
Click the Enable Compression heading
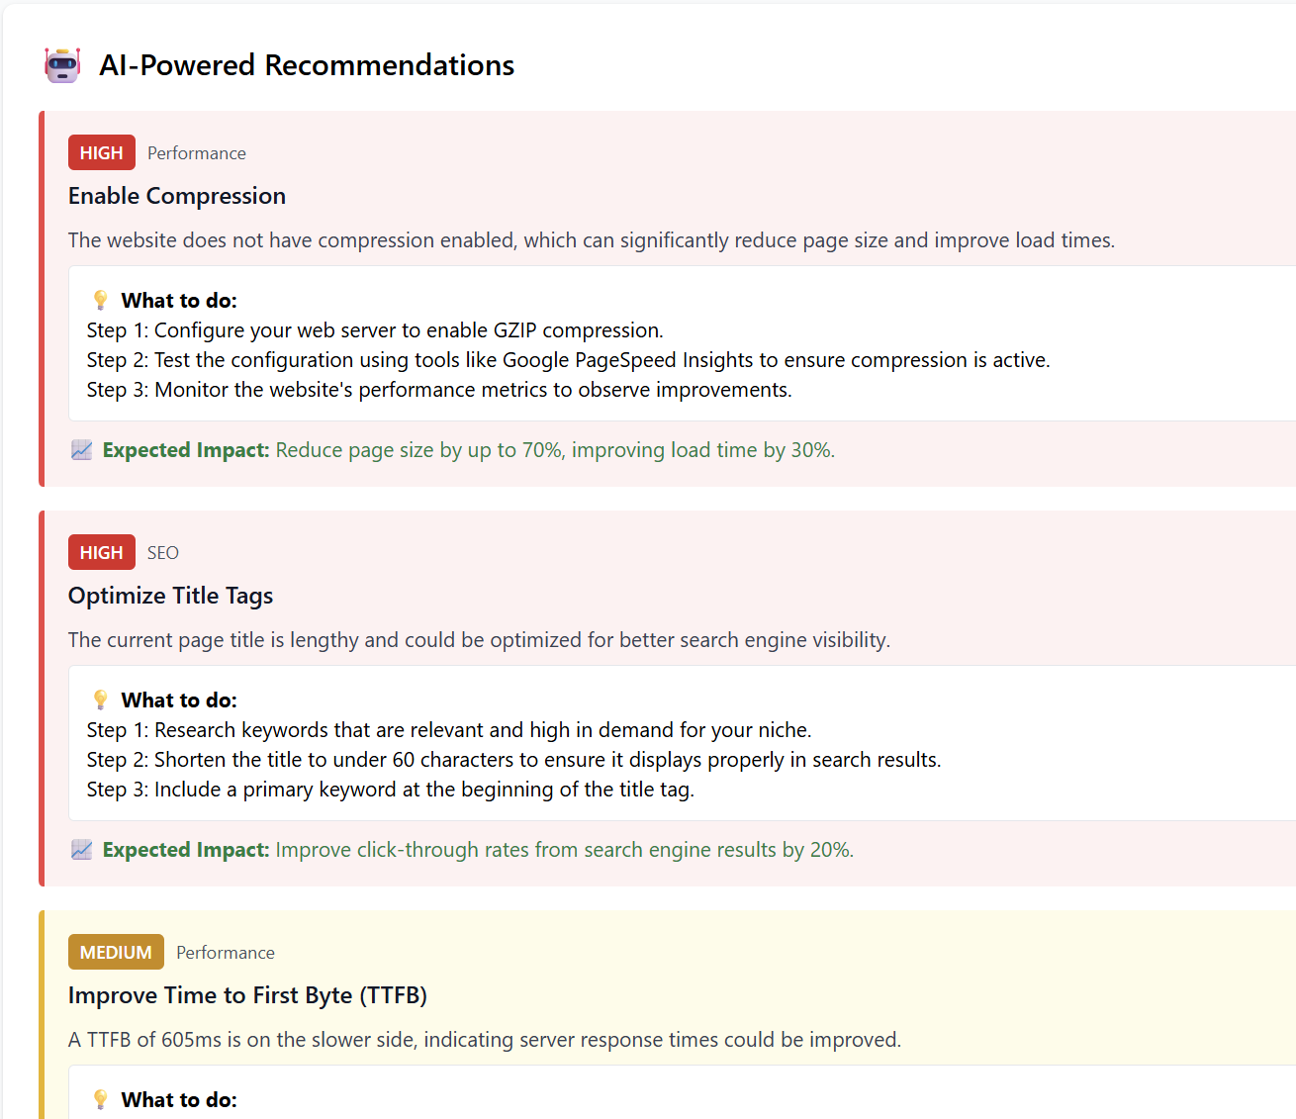(x=177, y=196)
